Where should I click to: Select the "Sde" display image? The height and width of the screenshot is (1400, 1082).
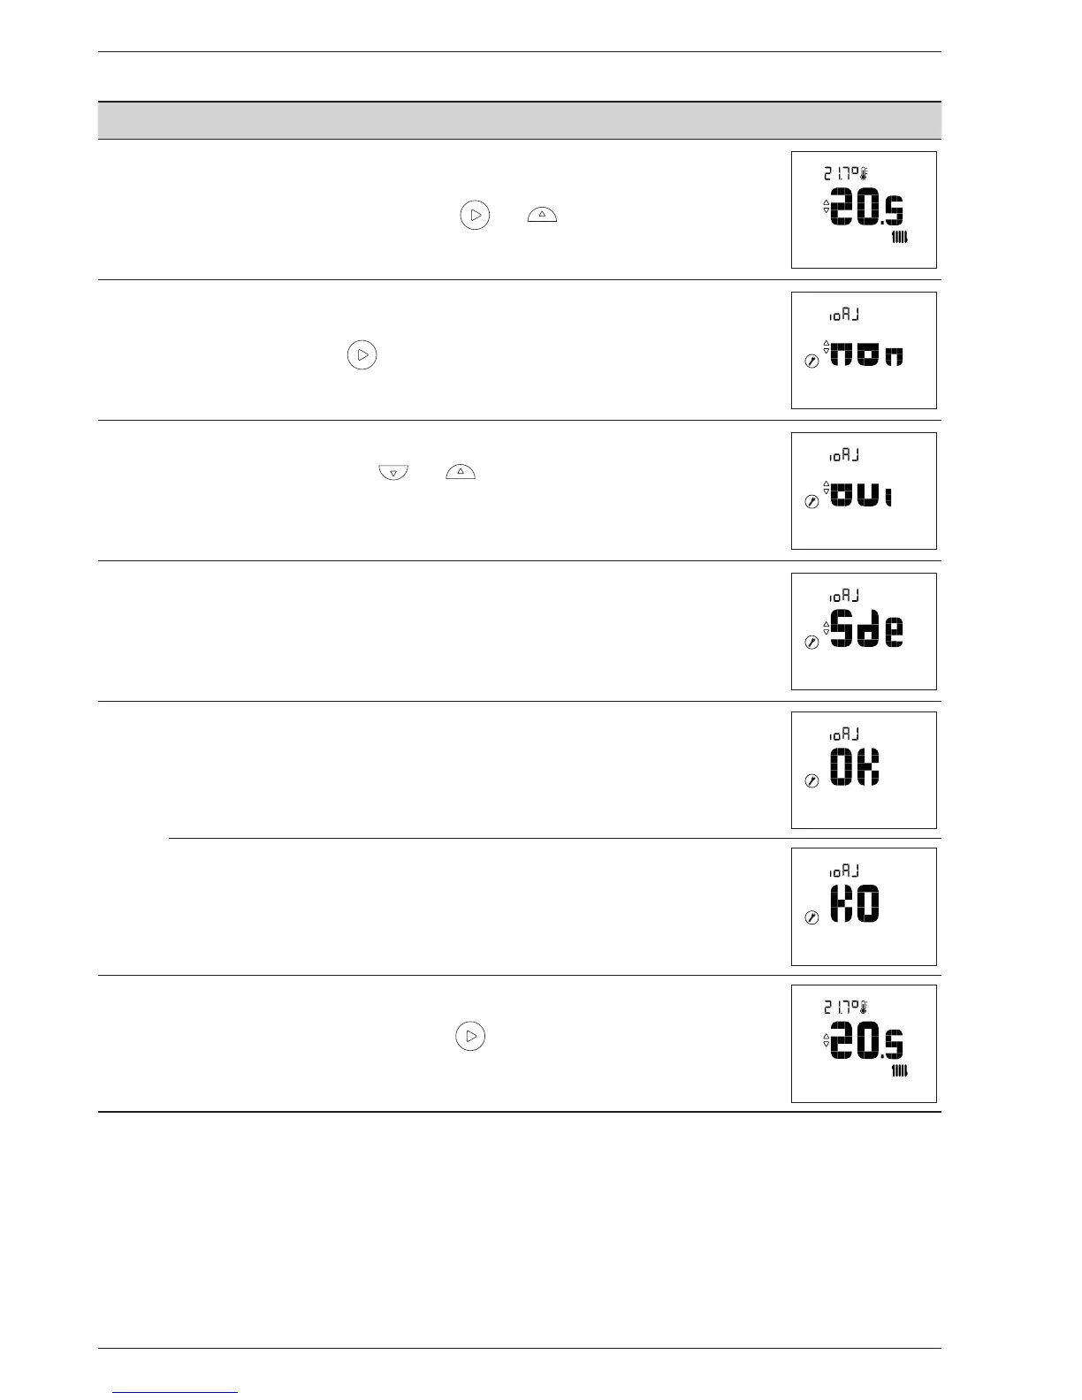864,631
